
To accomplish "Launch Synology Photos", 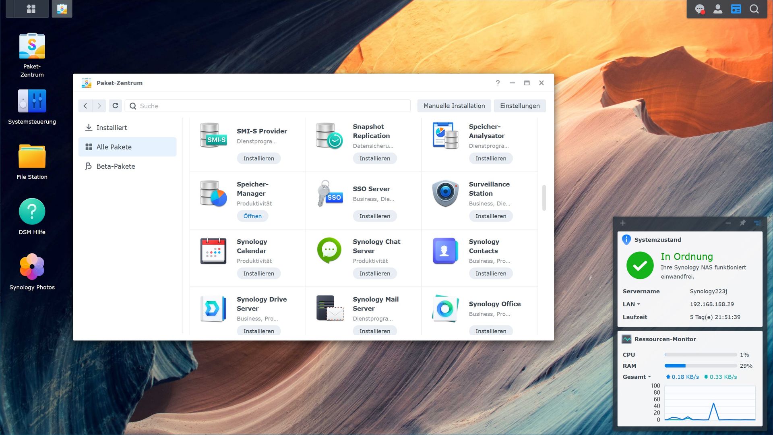I will pyautogui.click(x=31, y=267).
